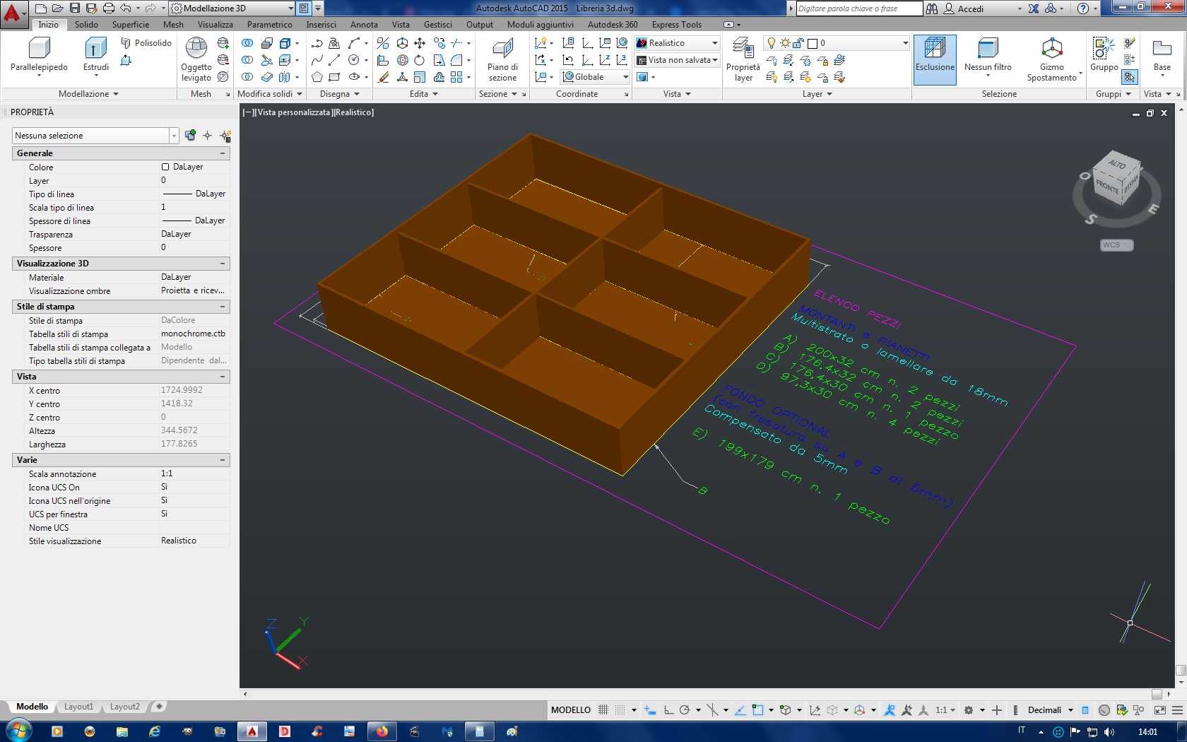
Task: Click the keyword search input field
Action: point(859,8)
